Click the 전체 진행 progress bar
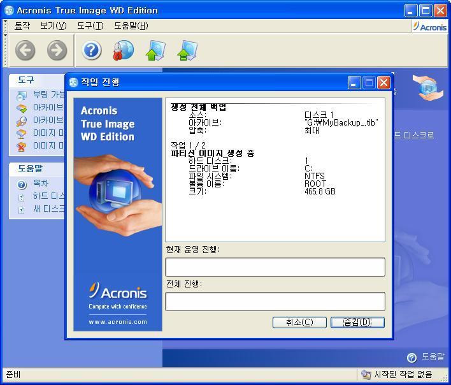The image size is (451, 385). pyautogui.click(x=275, y=301)
